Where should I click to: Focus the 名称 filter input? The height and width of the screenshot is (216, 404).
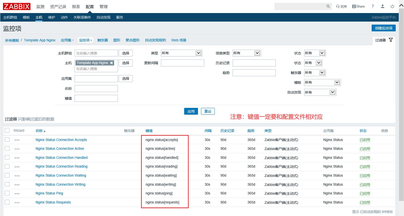coord(96,89)
